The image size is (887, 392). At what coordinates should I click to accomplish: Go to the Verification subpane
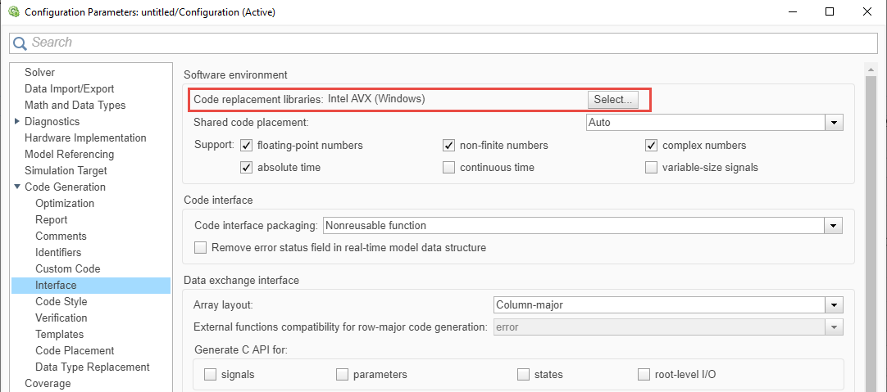pos(61,318)
